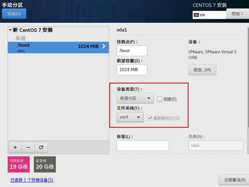The width and height of the screenshot is (249, 187).
Task: Open the 已选择 1 个存储设备(S) link
Action: point(32,180)
